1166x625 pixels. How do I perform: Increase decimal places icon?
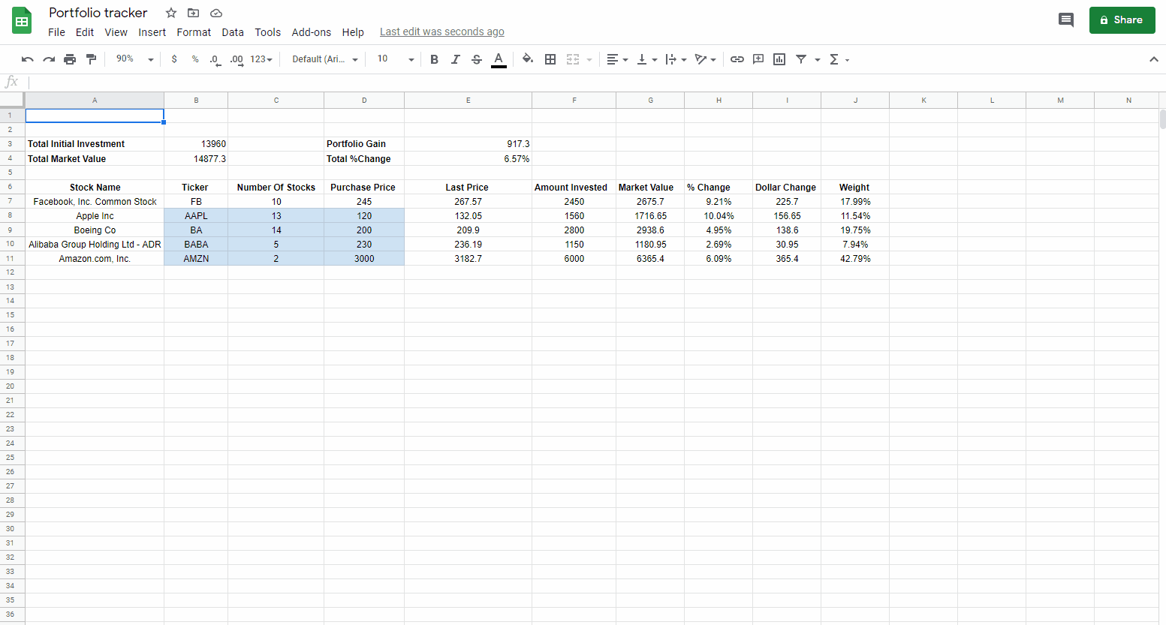pyautogui.click(x=237, y=59)
